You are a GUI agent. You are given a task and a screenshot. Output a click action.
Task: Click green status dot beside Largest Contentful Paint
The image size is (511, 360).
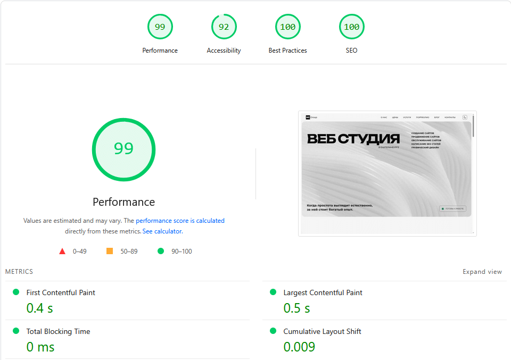273,292
